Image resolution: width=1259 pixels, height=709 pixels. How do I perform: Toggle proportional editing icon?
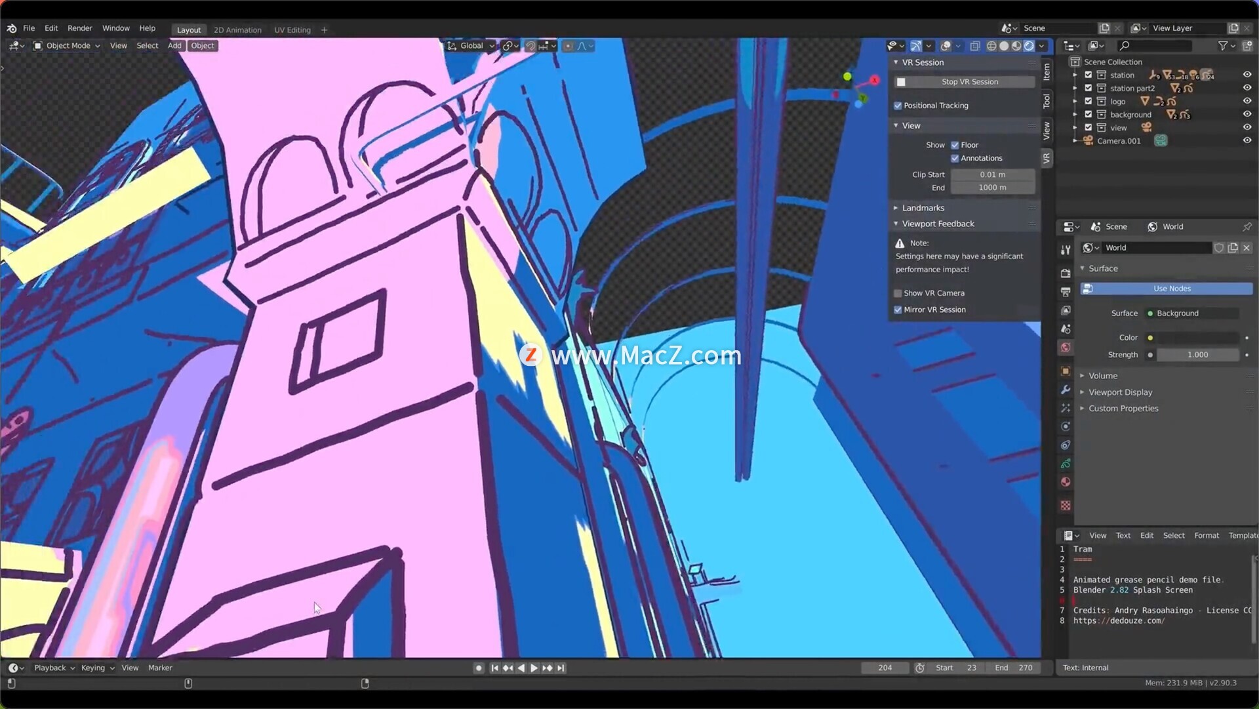(x=568, y=46)
